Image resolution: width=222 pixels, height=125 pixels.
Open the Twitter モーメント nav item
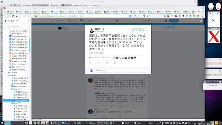coord(72,21)
